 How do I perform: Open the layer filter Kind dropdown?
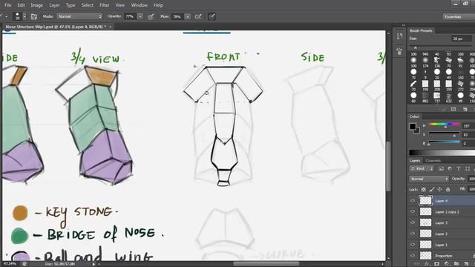pos(422,168)
